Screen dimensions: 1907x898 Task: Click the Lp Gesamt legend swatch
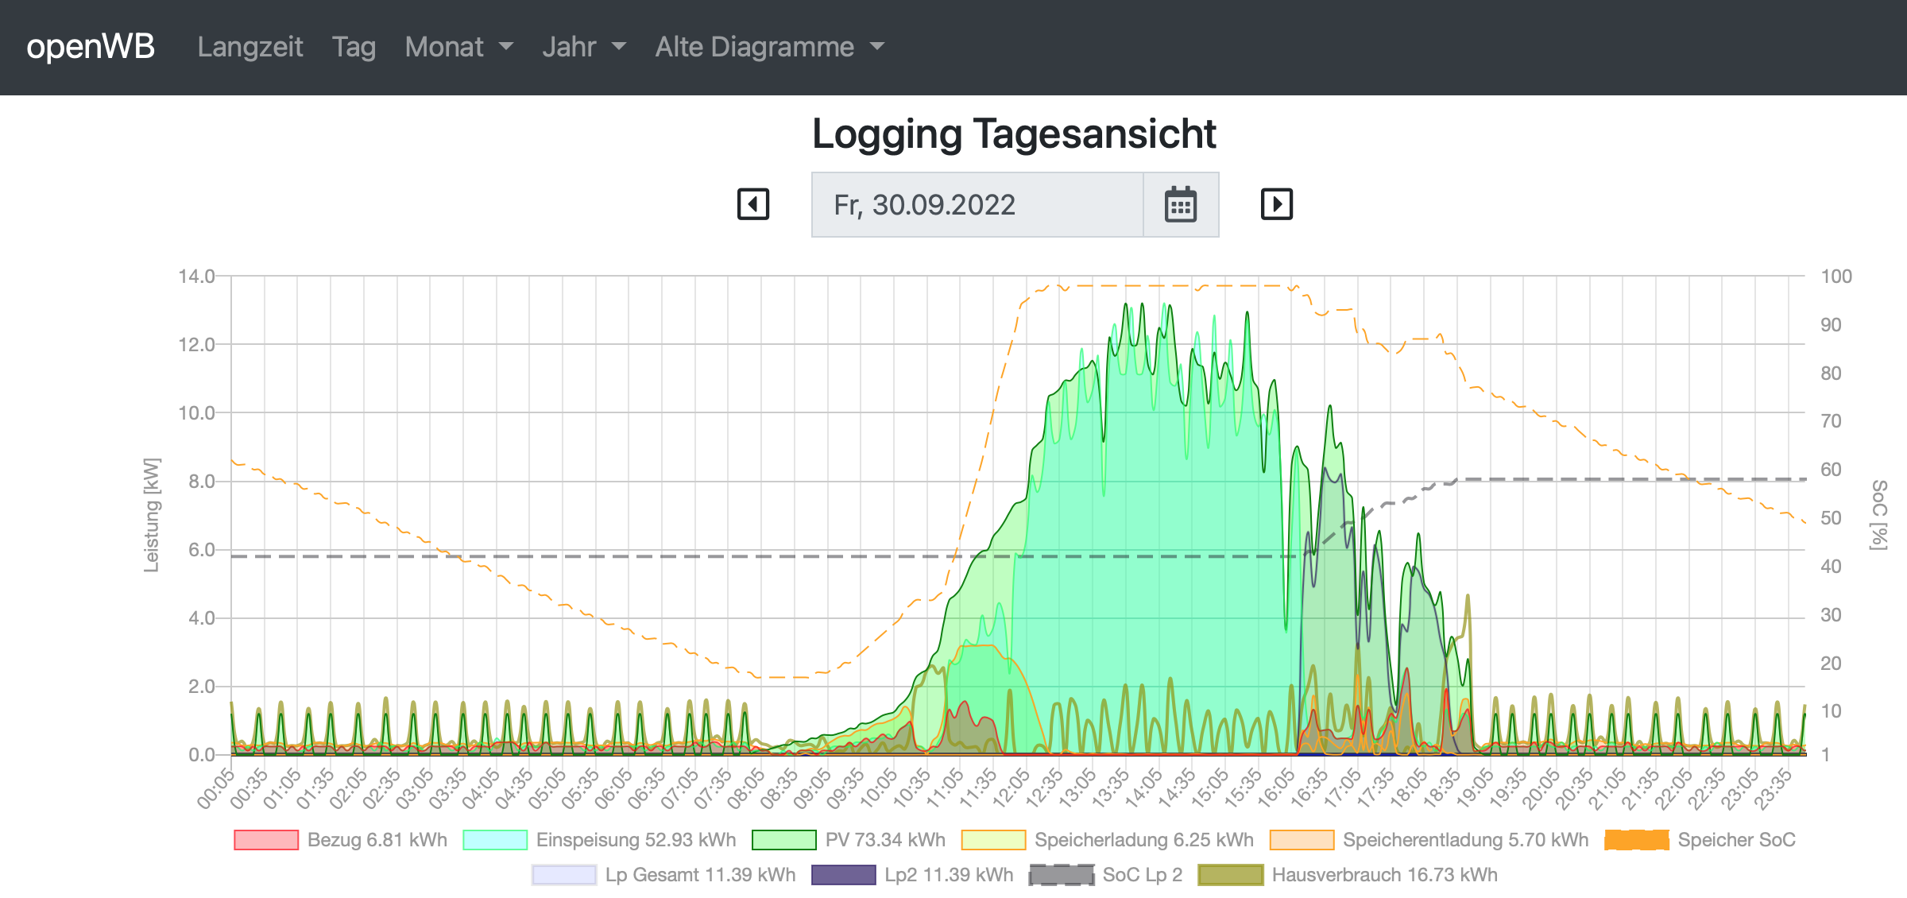[564, 875]
